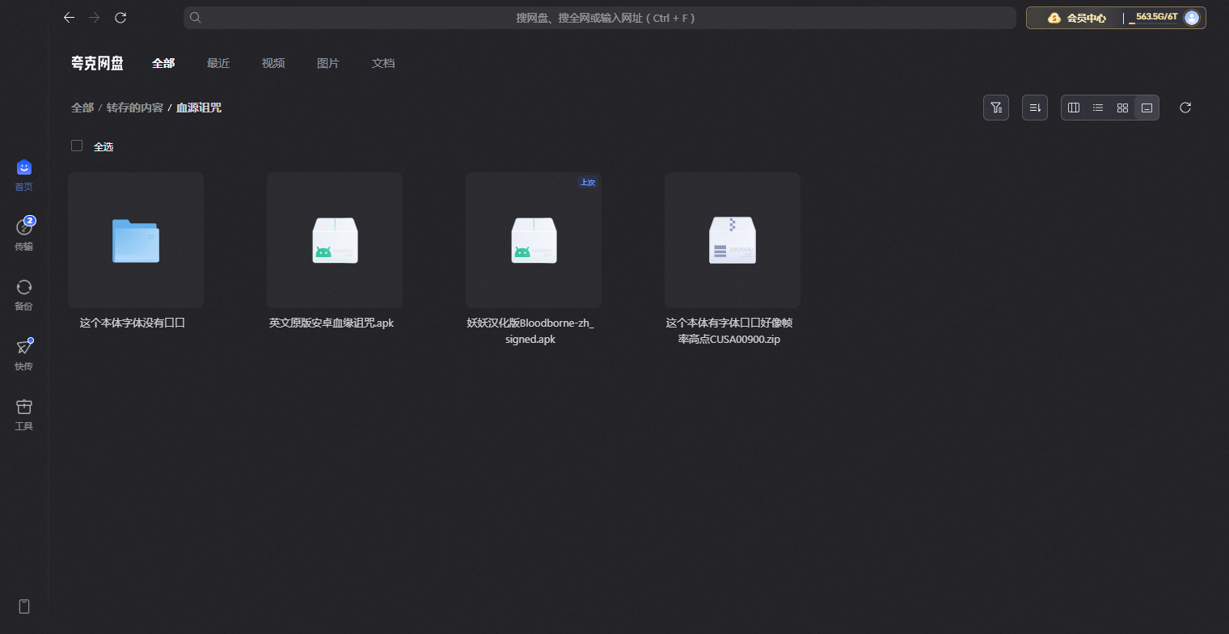This screenshot has height=634, width=1229.
Task: Switch to grid view layout
Action: (x=1122, y=108)
